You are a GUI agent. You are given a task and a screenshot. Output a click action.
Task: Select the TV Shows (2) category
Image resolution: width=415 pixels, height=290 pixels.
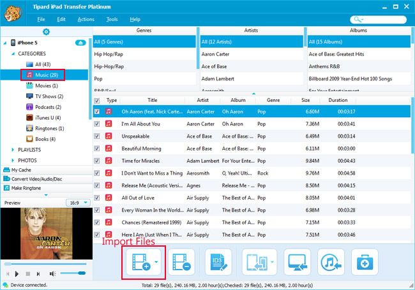tap(45, 96)
